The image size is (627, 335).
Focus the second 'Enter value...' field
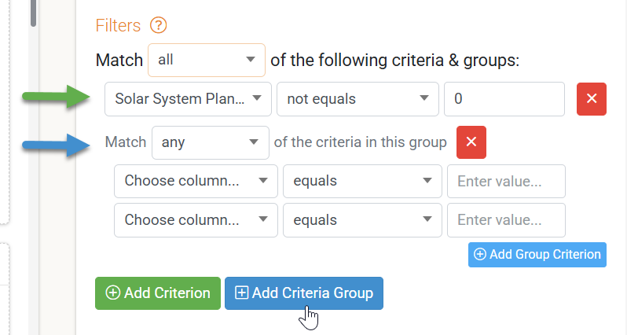(506, 219)
